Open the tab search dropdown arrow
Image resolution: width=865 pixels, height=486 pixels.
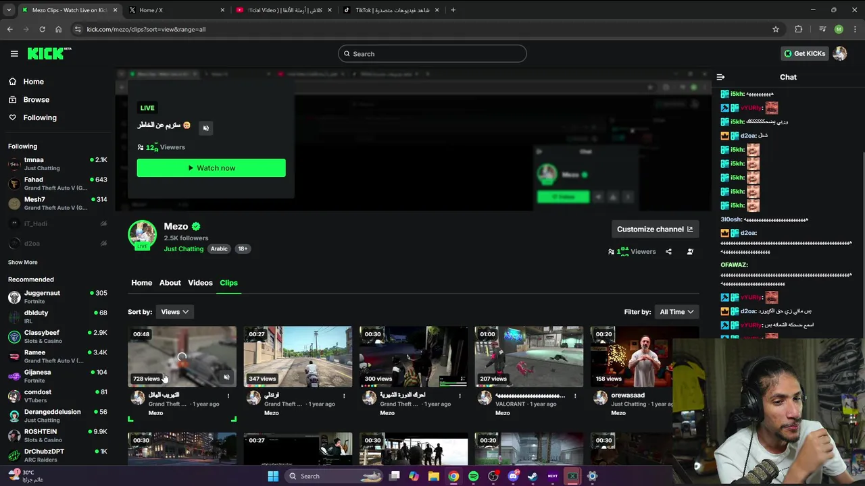[x=9, y=10]
